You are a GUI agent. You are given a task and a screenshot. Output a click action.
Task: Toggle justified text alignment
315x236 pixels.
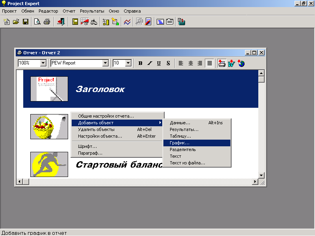pyautogui.click(x=209, y=63)
